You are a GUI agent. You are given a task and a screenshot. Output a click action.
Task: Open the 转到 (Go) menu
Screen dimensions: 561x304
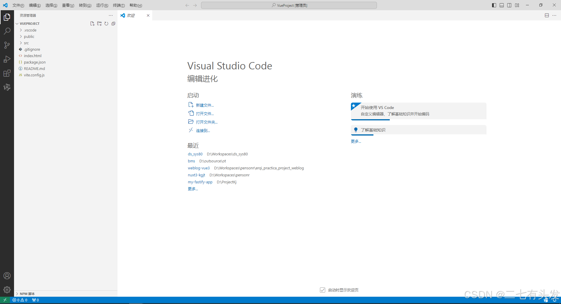85,5
